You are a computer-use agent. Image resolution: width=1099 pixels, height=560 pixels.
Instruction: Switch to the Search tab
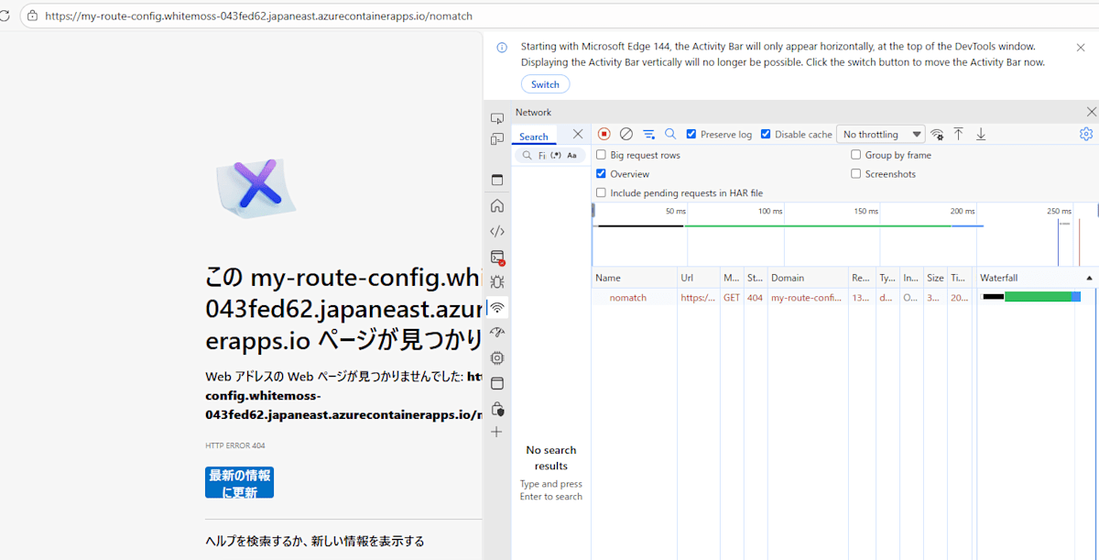click(x=534, y=134)
